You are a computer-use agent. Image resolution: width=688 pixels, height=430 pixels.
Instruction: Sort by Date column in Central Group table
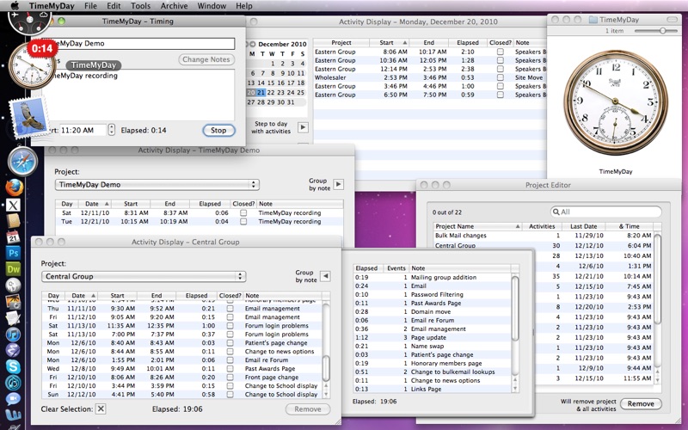[x=81, y=296]
